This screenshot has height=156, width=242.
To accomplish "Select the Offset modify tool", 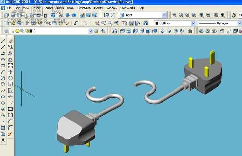I will click(10, 59).
